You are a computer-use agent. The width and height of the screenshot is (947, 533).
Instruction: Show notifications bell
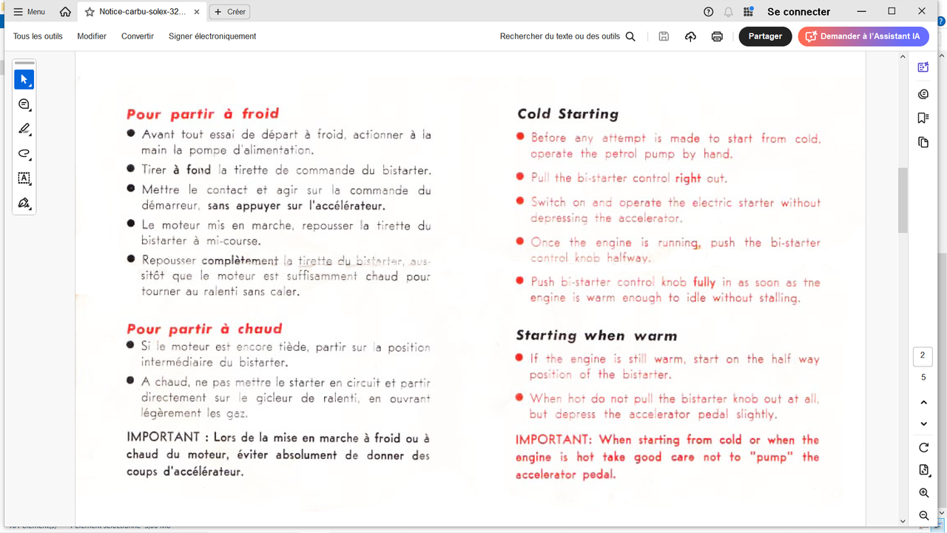point(729,12)
